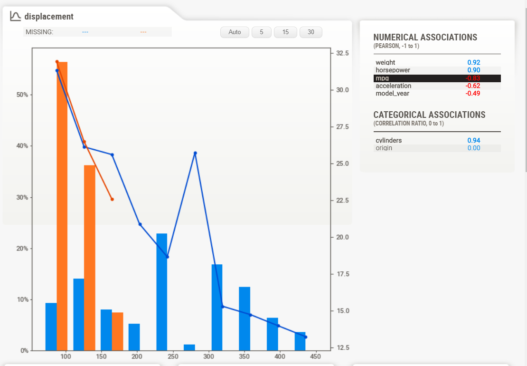Click the blue bar near 250
The height and width of the screenshot is (366, 527).
click(162, 292)
